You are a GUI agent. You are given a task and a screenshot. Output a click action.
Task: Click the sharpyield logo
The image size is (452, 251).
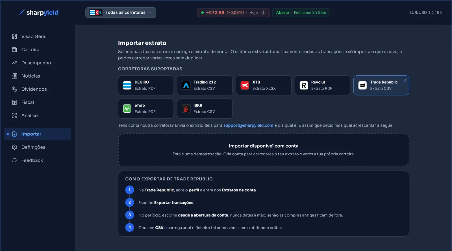38,12
